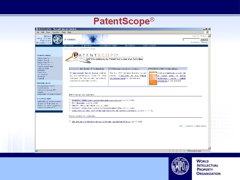Open the Patentscope Search Service link
The height and width of the screenshot is (180, 240).
click(x=84, y=73)
